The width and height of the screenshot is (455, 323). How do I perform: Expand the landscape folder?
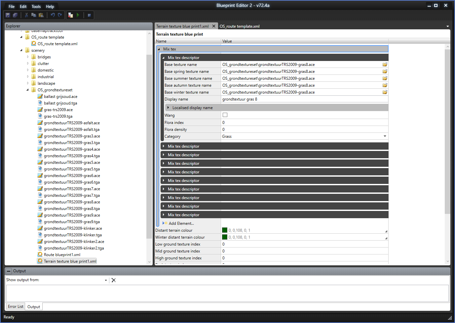[28, 83]
